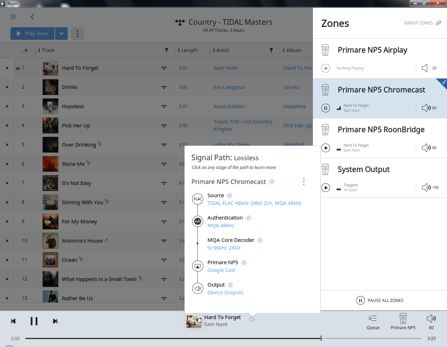447x347 pixels.
Task: Click the TIDAL logo in the playlist title
Action: [180, 23]
